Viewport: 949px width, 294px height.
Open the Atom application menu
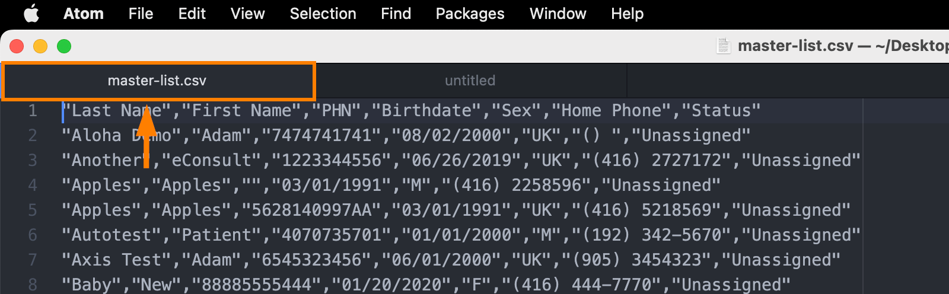tap(84, 14)
